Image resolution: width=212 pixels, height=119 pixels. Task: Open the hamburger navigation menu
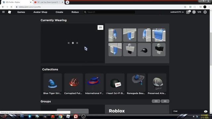(x=3, y=12)
